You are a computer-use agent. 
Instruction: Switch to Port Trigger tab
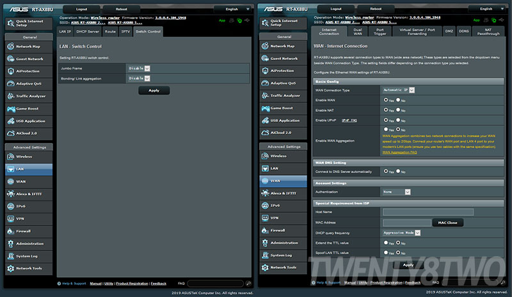coord(380,32)
